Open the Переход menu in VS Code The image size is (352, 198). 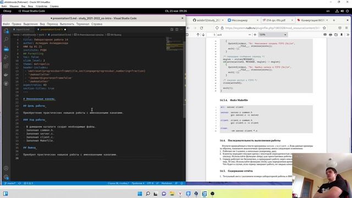(x=52, y=24)
